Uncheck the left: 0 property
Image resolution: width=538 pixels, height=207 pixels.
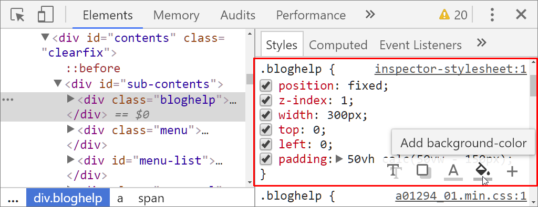click(266, 145)
